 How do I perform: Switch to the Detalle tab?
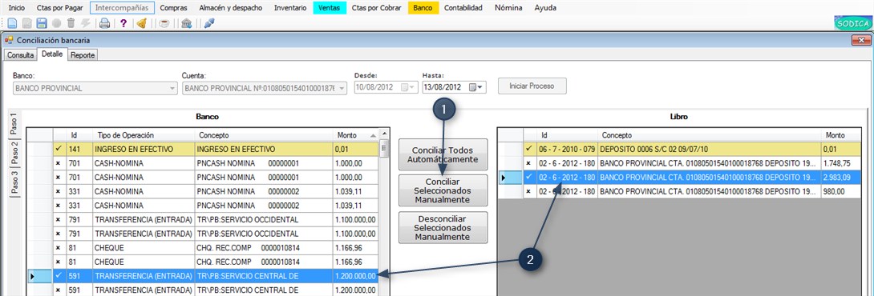point(52,54)
